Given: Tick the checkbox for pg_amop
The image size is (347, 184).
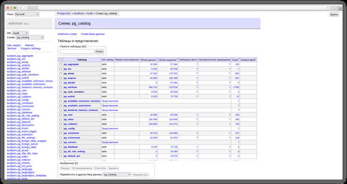Looking at the screenshot, I should pyautogui.click(x=61, y=73).
